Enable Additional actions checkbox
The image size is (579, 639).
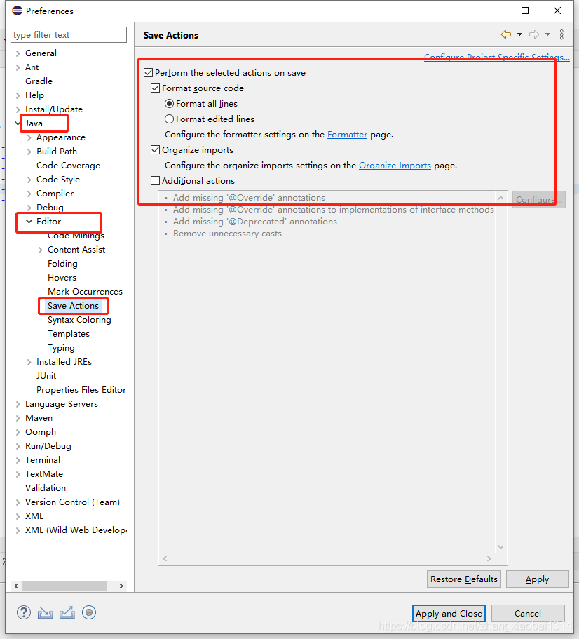156,180
